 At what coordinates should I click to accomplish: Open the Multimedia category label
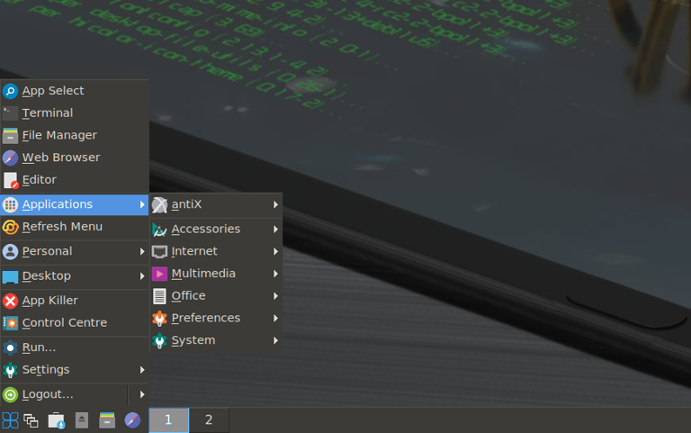coord(203,274)
